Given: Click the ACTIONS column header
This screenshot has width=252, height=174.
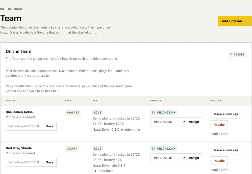Looking at the screenshot, I should click(216, 101).
